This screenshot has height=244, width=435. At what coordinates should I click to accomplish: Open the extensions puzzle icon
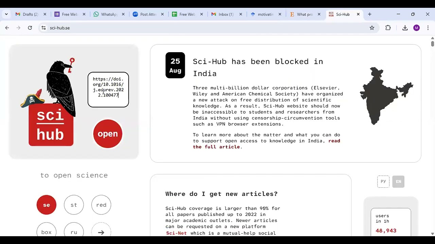(x=388, y=28)
